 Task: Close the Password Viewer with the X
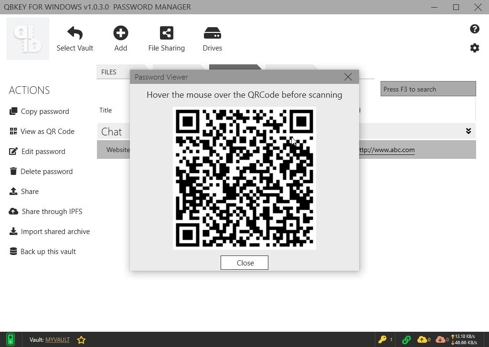coord(348,77)
